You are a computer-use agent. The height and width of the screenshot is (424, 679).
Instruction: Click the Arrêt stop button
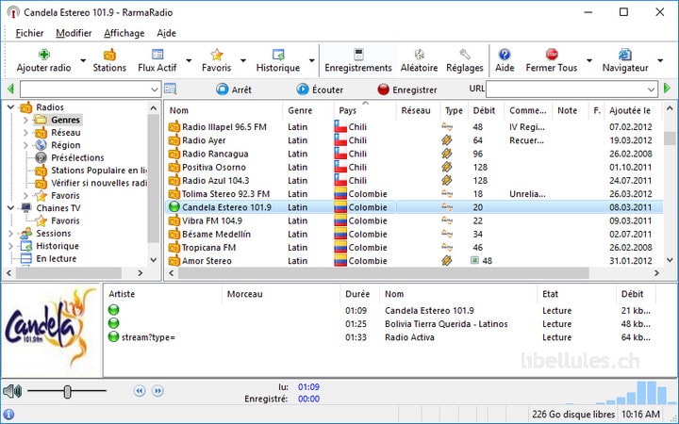234,90
